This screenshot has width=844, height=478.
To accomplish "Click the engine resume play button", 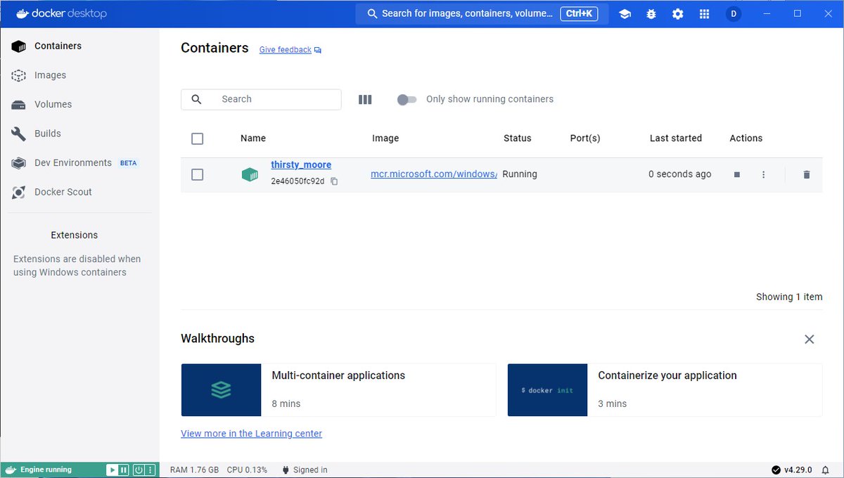I will pos(111,470).
